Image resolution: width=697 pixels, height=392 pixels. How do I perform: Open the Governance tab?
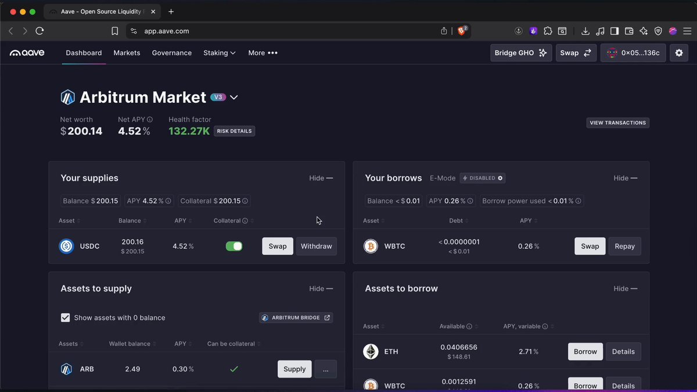[172, 53]
